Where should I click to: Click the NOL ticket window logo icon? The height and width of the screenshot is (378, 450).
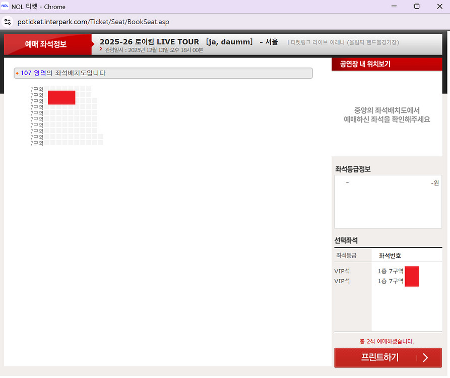5,7
